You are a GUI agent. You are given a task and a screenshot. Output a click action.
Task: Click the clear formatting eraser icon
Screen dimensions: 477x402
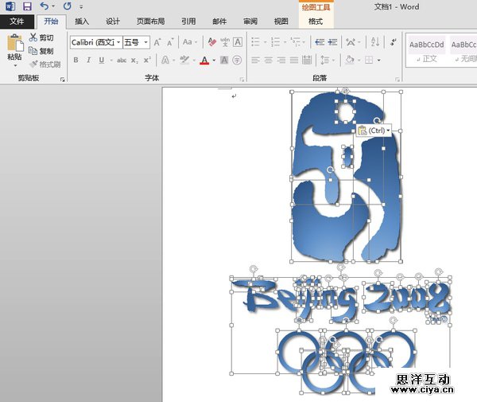pos(212,41)
